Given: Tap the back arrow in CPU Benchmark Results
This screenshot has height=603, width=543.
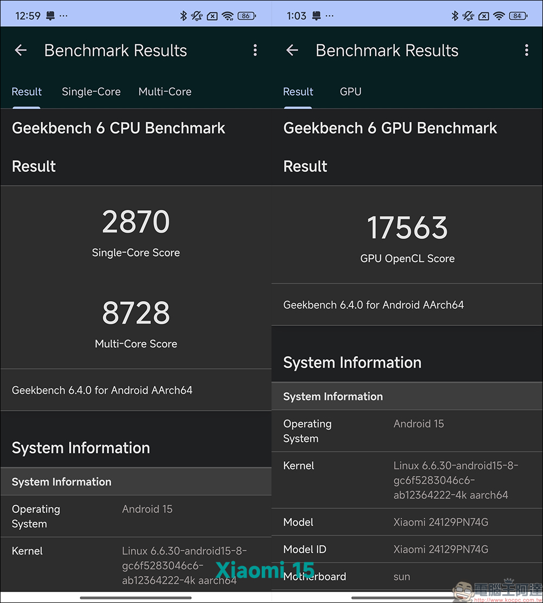Looking at the screenshot, I should (x=21, y=50).
